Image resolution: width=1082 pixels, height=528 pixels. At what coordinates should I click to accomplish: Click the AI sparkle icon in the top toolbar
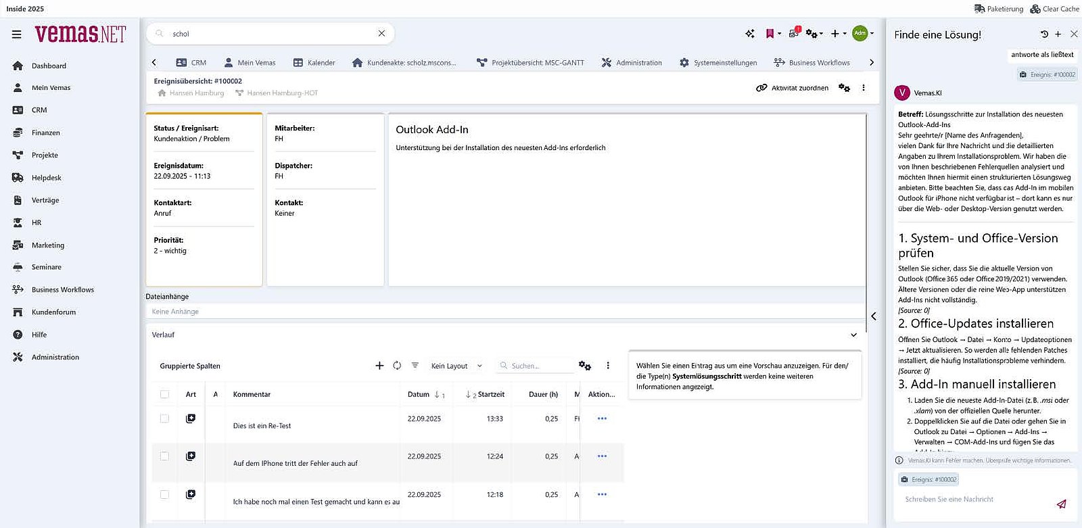[750, 34]
